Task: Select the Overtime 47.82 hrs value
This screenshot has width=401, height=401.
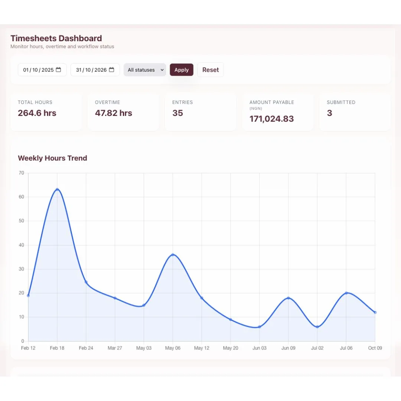Action: click(x=114, y=113)
